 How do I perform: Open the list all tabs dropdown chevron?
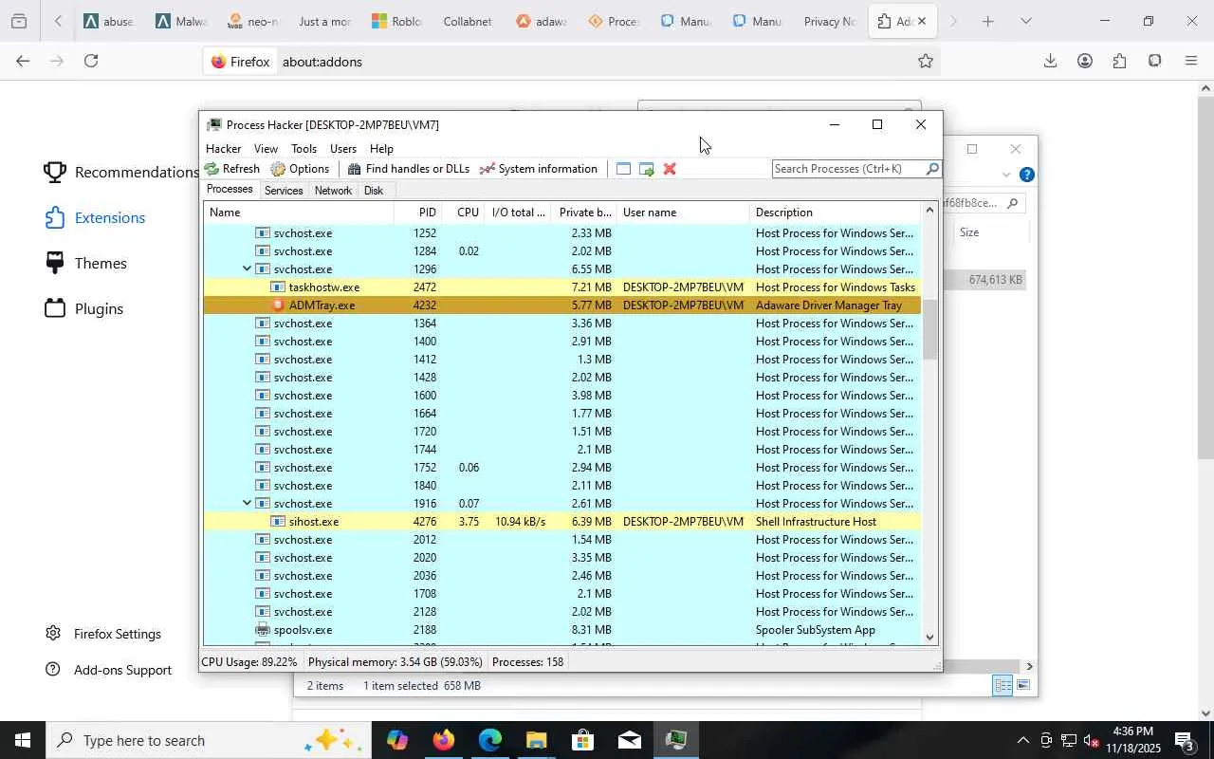[1025, 21]
